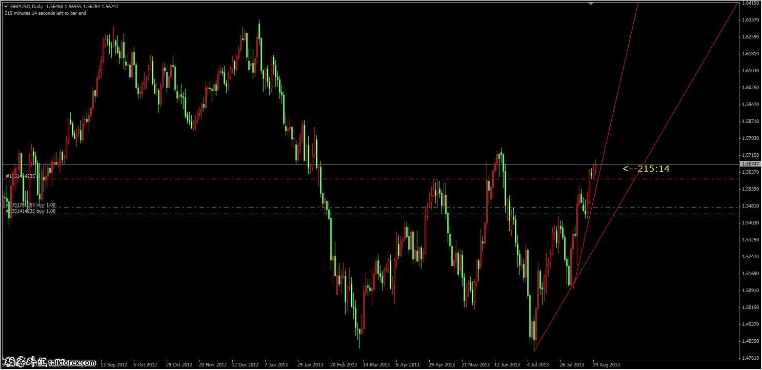Click the triangle icon before GBPUSD,Daily title
Image resolution: width=762 pixels, height=370 pixels.
pos(6,6)
